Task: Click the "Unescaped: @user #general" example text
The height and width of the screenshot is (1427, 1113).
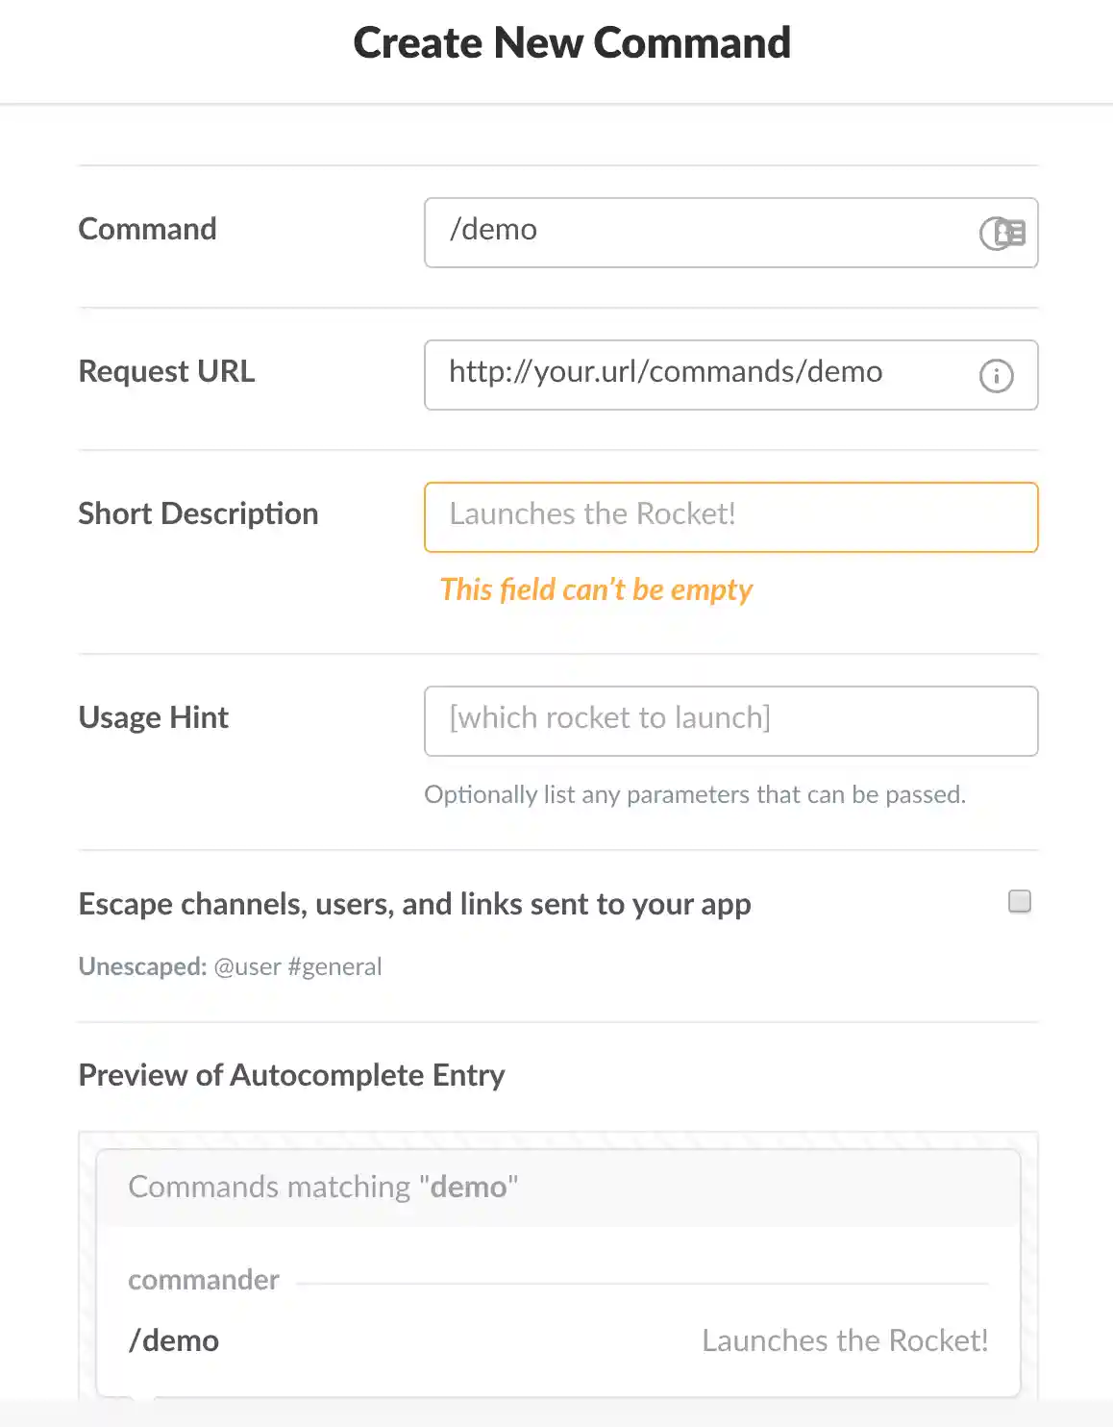Action: [x=230, y=966]
